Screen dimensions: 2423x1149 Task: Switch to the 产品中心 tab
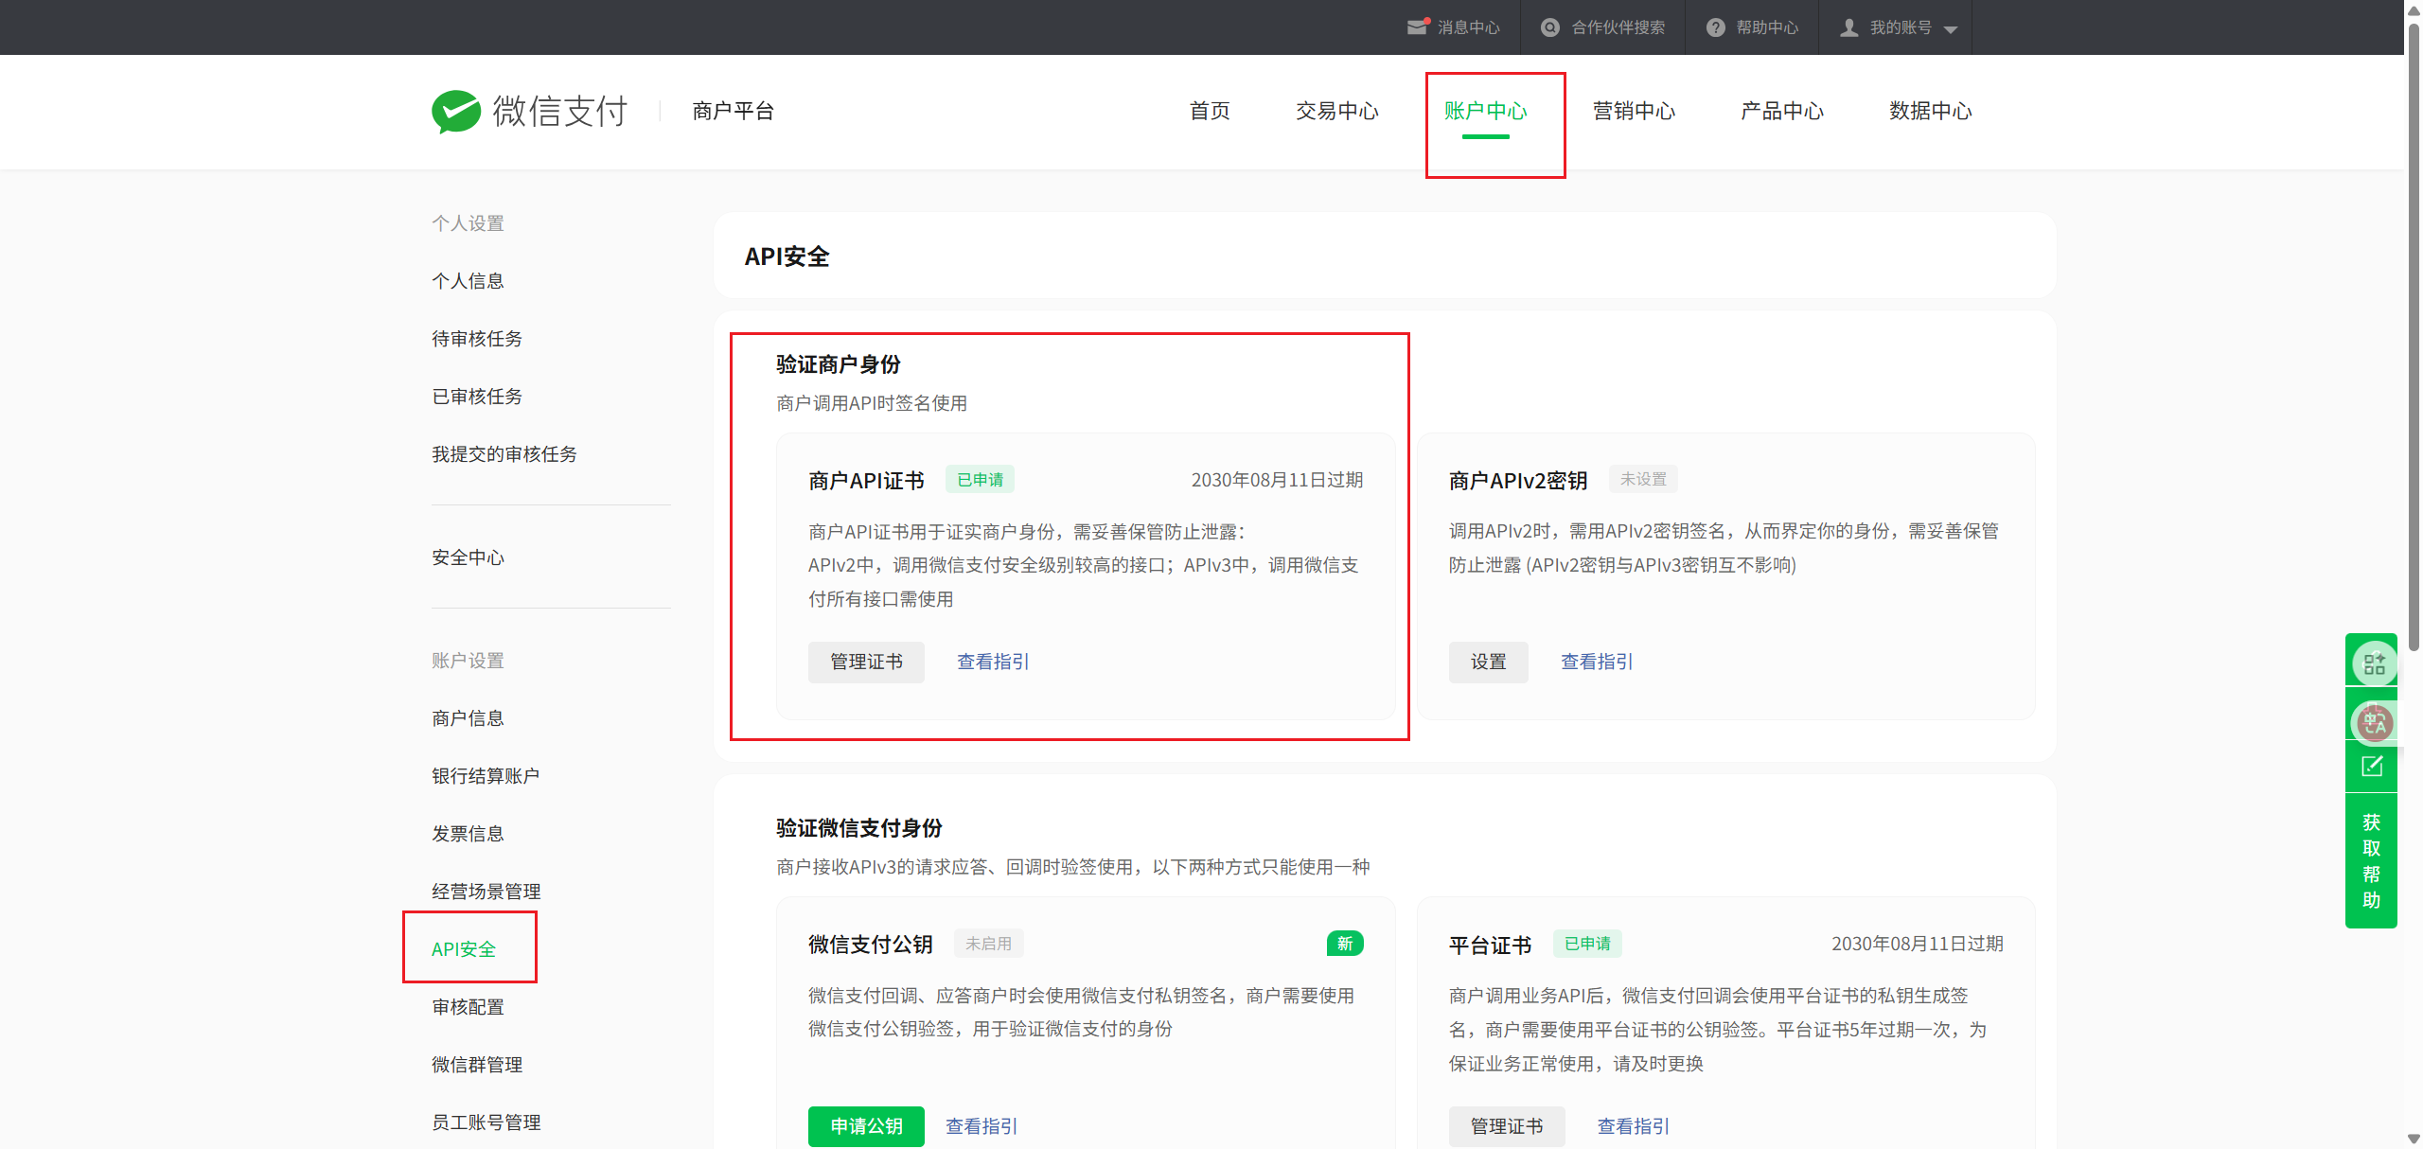(1781, 112)
